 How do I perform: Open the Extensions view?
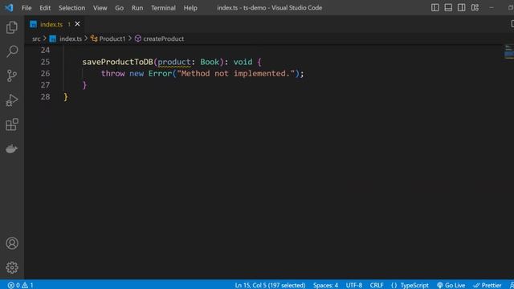tap(12, 124)
